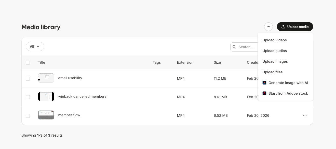Click the Adobe icon beside Start from Adobe stock
Viewport: 336px width, 149px height.
pyautogui.click(x=264, y=93)
